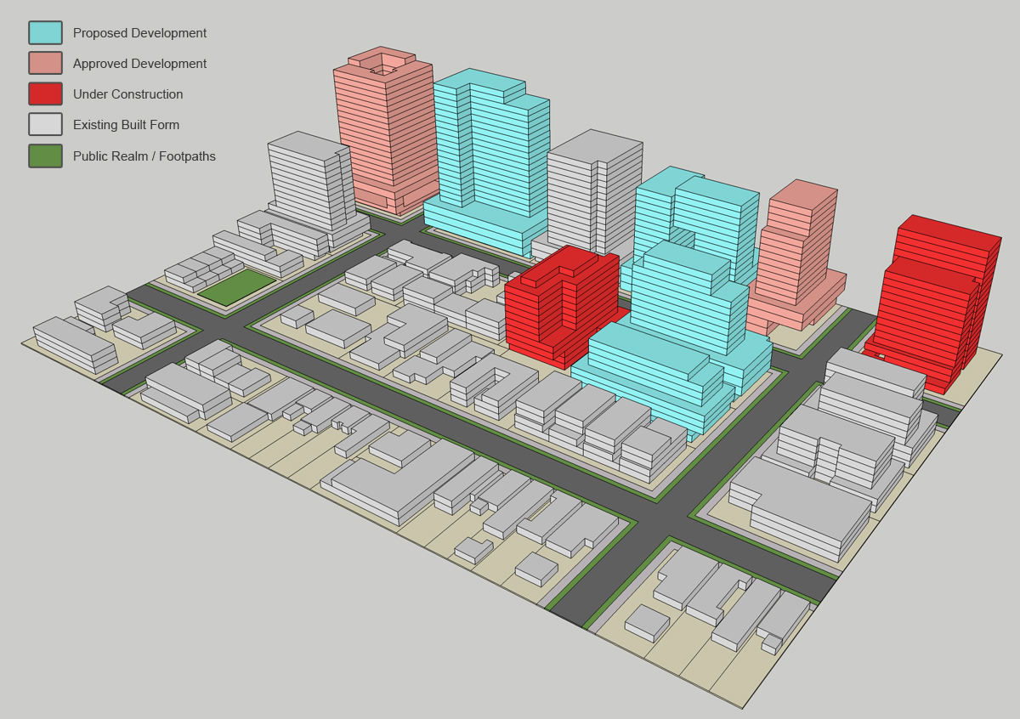Click the Approved Development pink legend swatch
The image size is (1020, 719).
point(45,64)
